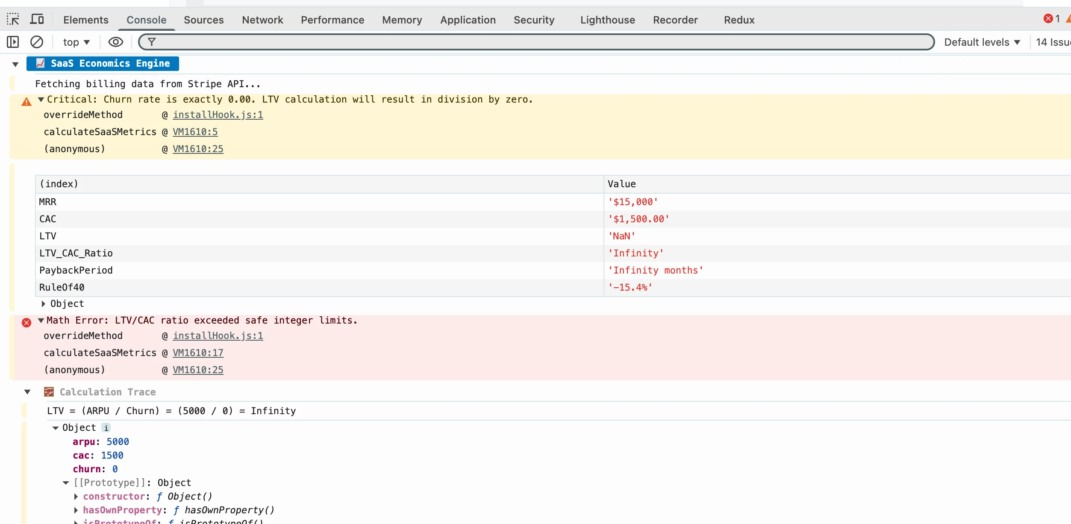Toggle the device toolbar icon
Image resolution: width=1071 pixels, height=524 pixels.
(37, 19)
